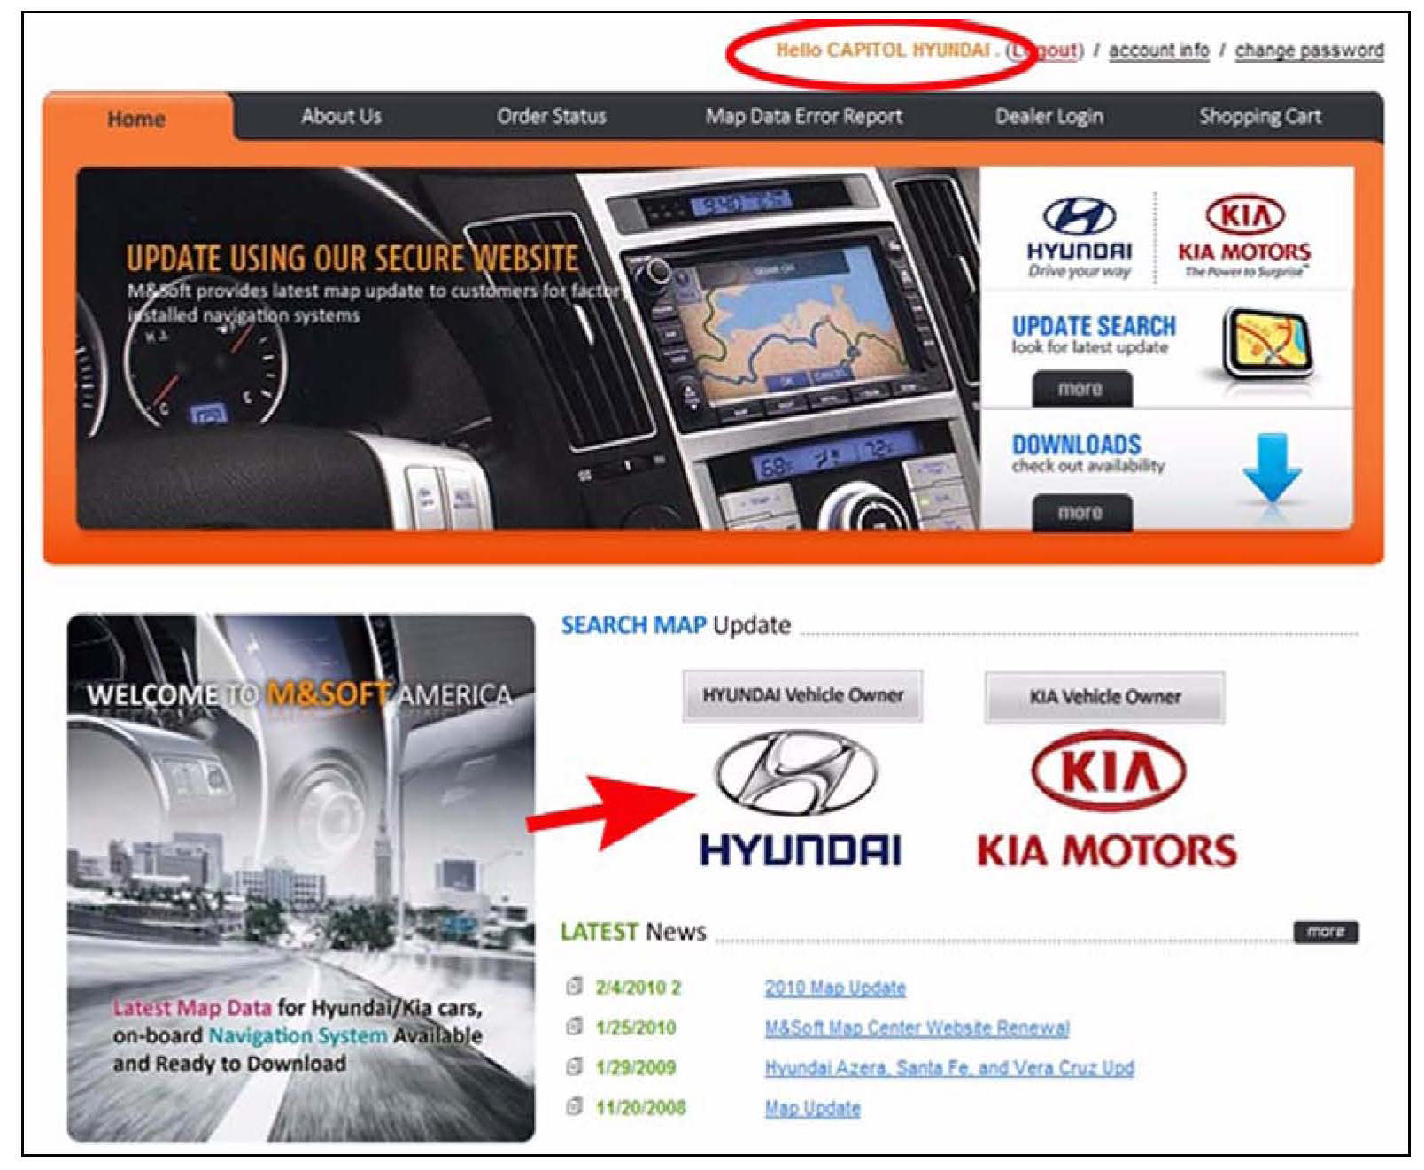
Task: Click more button next to Latest News
Action: coord(1325,932)
